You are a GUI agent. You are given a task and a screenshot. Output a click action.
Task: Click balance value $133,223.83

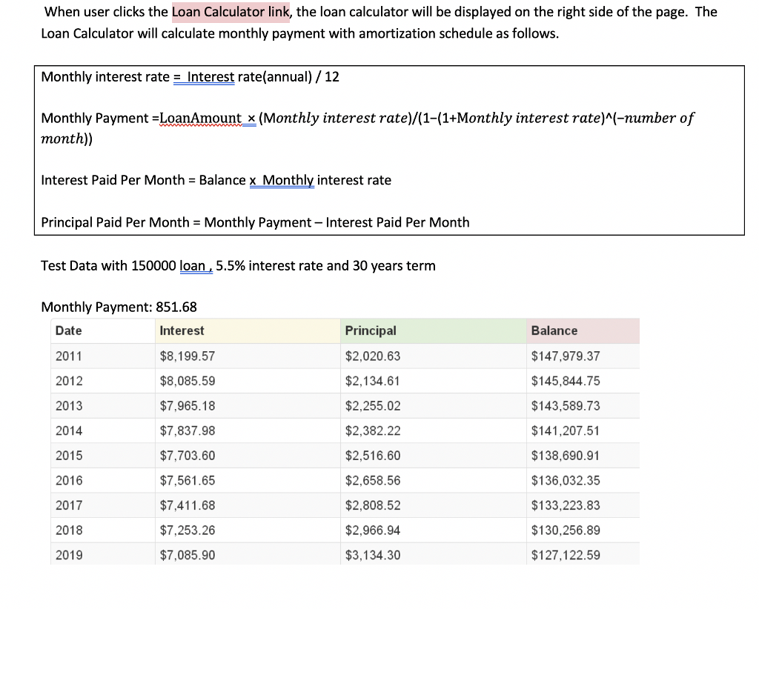566,505
